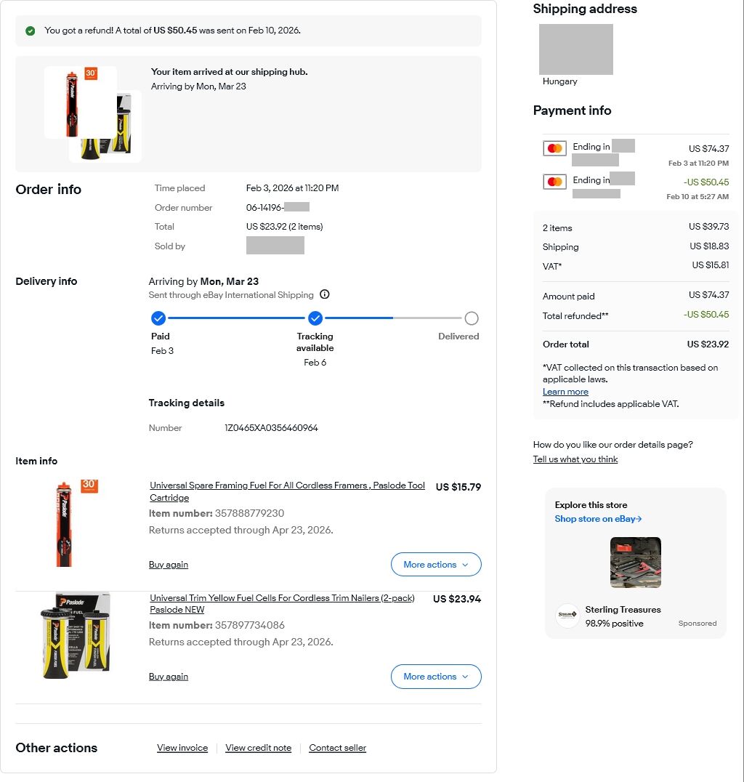Click the refund Mastercard icon

pos(555,182)
